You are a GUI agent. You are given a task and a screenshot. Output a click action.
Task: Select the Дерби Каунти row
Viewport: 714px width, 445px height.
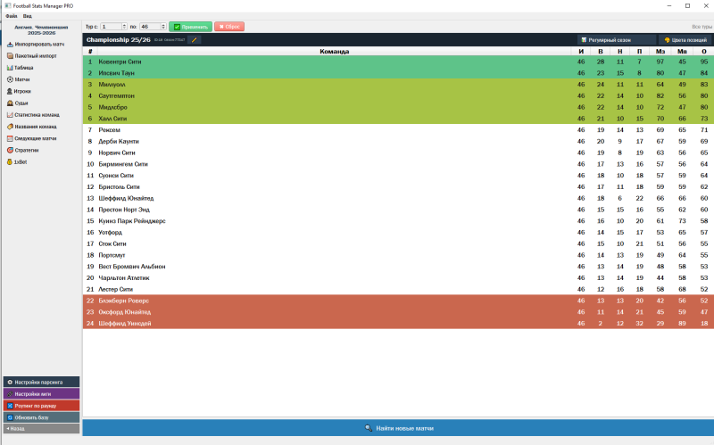tap(398, 141)
